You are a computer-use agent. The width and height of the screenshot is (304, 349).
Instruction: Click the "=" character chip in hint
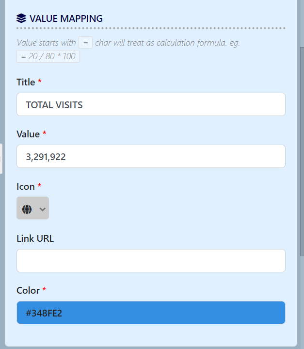85,43
